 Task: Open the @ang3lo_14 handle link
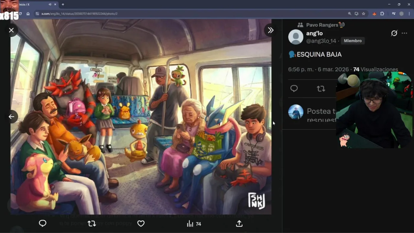click(321, 41)
